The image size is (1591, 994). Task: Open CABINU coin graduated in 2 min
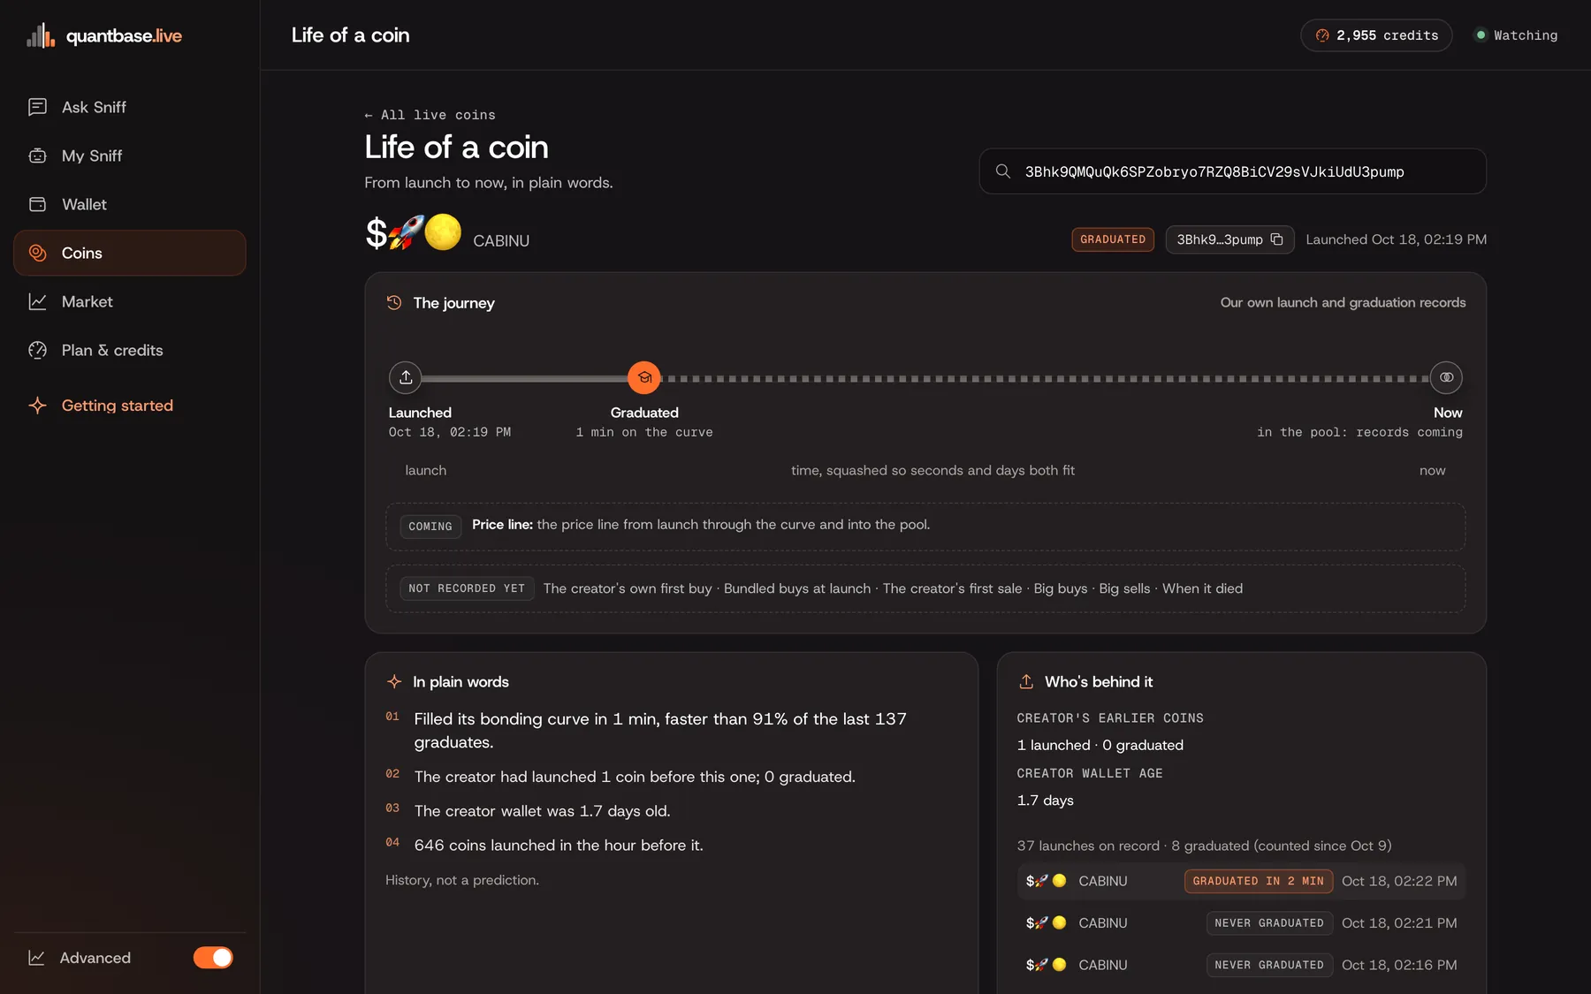(x=1242, y=881)
